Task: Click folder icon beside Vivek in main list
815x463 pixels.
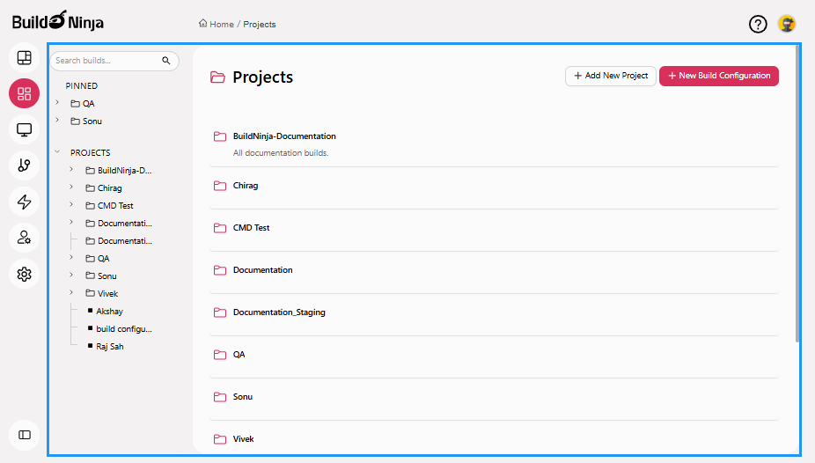Action: click(220, 439)
